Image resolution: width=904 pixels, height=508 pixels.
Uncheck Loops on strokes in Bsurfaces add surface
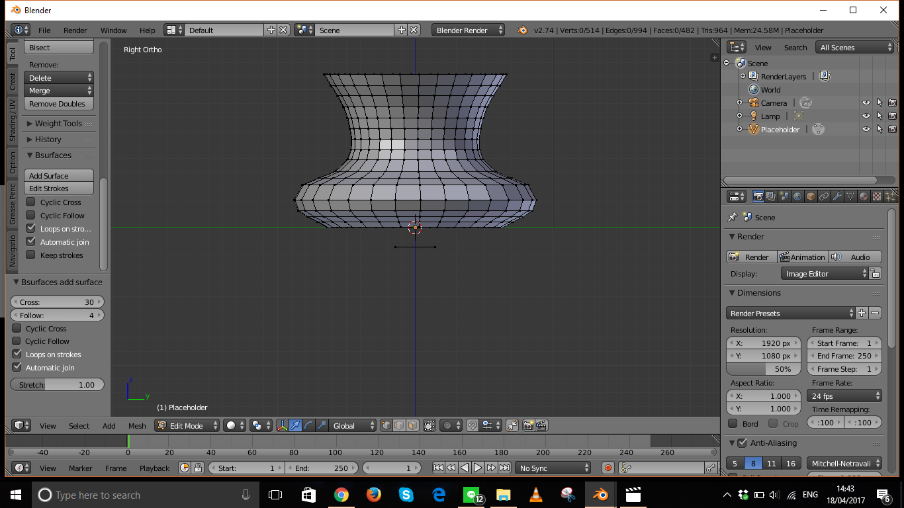coord(17,354)
